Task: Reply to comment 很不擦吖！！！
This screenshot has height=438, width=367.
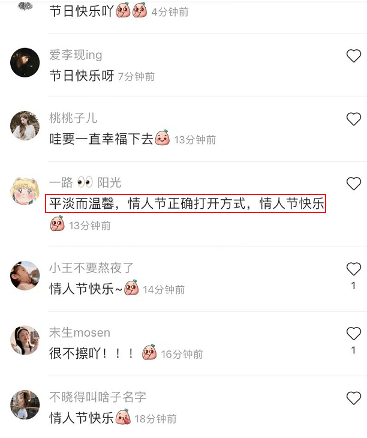Action: pos(92,353)
